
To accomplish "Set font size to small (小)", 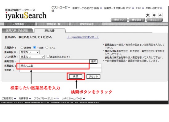I will tap(160, 15).
